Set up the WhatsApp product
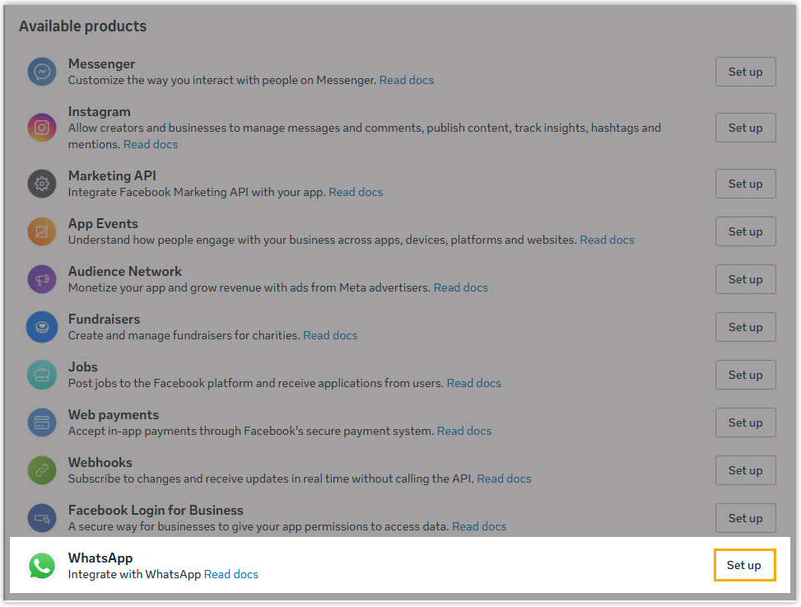The height and width of the screenshot is (607, 801). pos(744,565)
